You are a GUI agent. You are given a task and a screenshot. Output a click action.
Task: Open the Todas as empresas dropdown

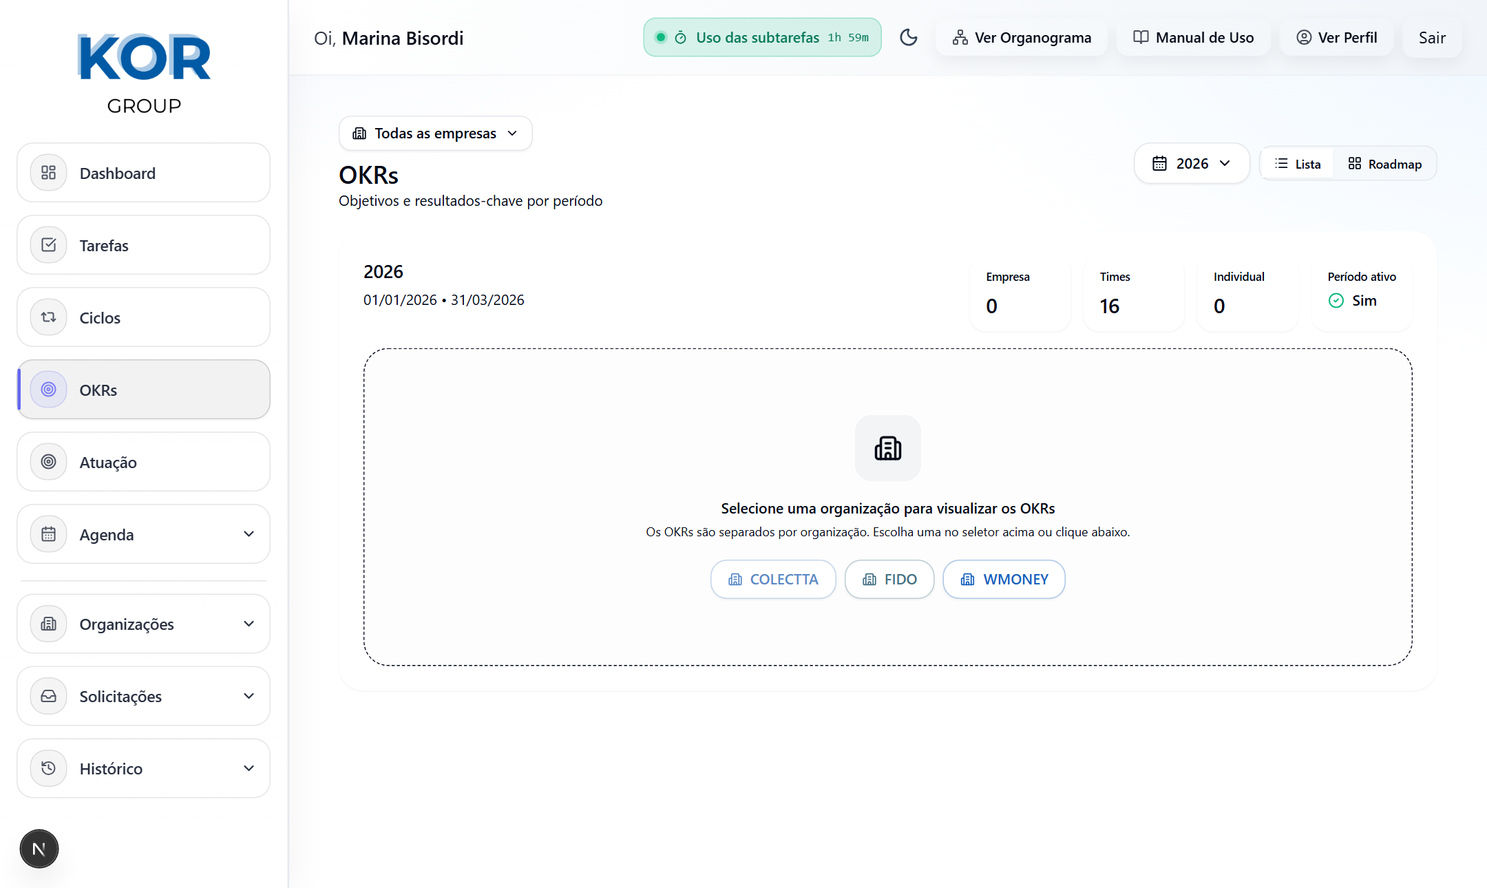click(x=435, y=133)
